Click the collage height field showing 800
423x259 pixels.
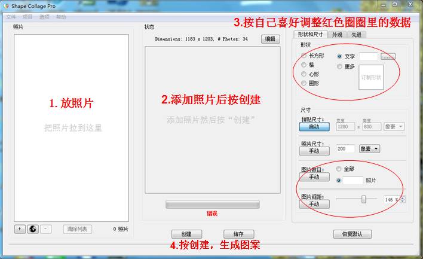[372, 127]
